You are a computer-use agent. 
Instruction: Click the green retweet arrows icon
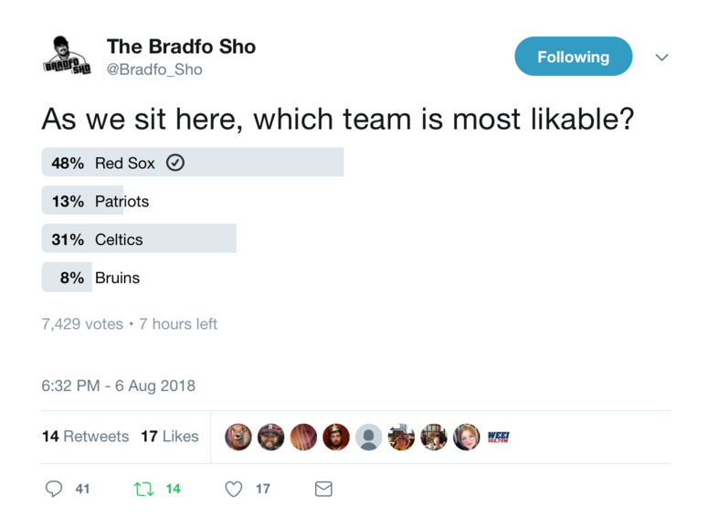click(143, 489)
